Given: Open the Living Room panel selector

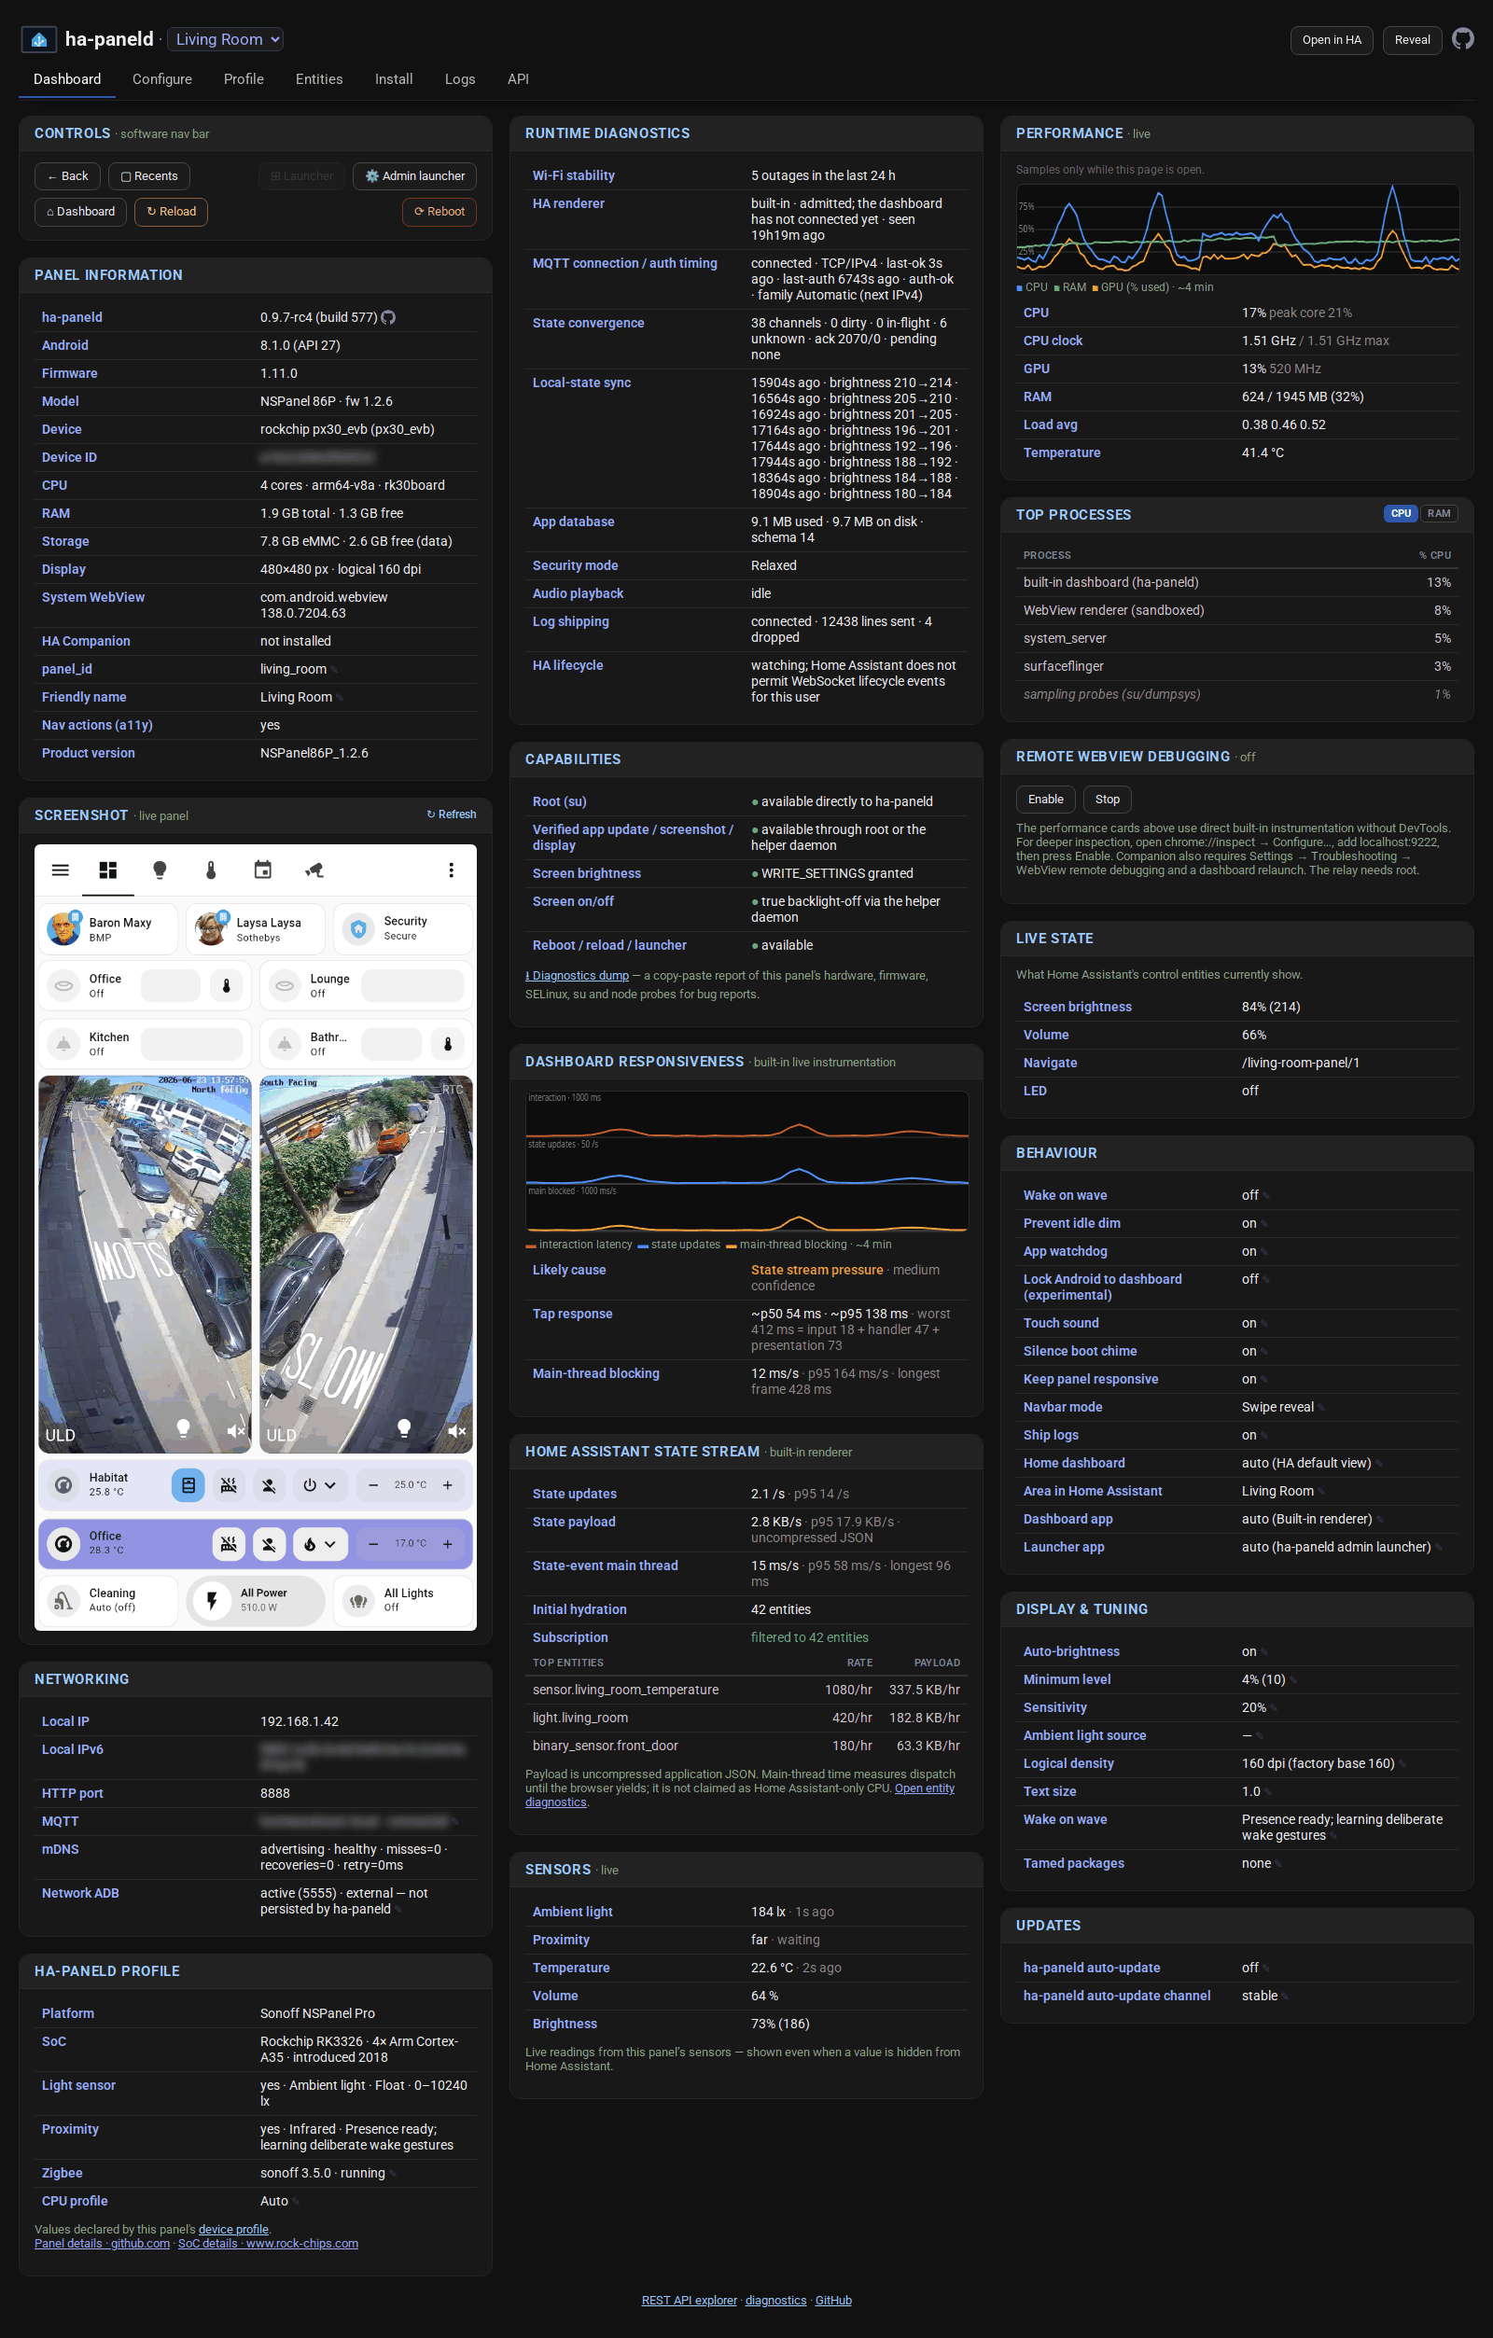Looking at the screenshot, I should 226,39.
